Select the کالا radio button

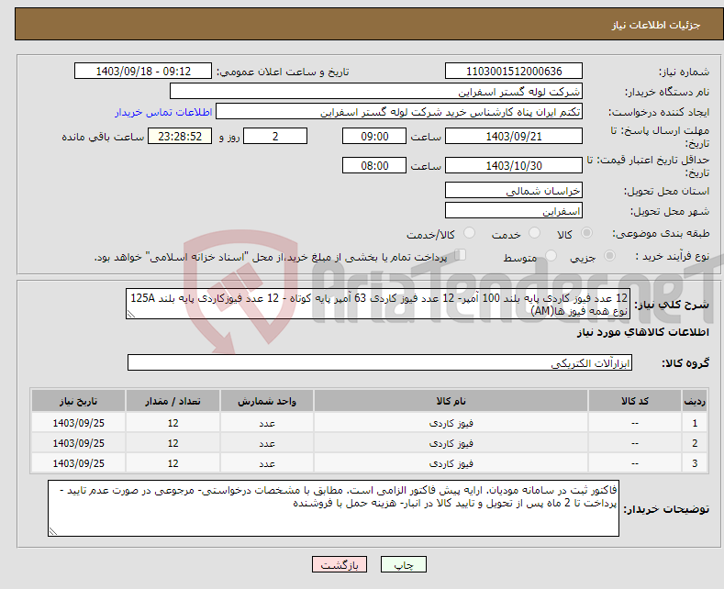pos(586,233)
